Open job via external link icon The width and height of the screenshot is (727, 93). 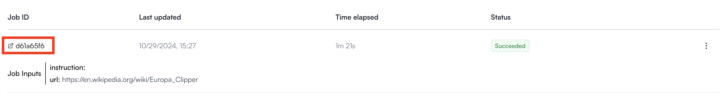10,46
